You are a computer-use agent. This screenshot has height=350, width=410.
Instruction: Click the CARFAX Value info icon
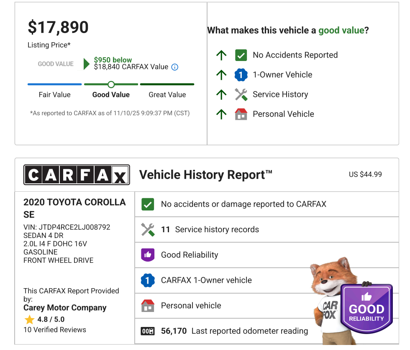pos(175,67)
